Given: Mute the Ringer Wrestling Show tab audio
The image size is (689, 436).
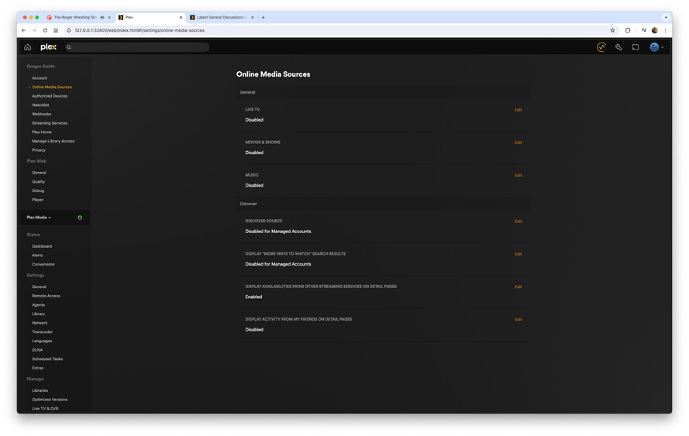Looking at the screenshot, I should point(102,18).
